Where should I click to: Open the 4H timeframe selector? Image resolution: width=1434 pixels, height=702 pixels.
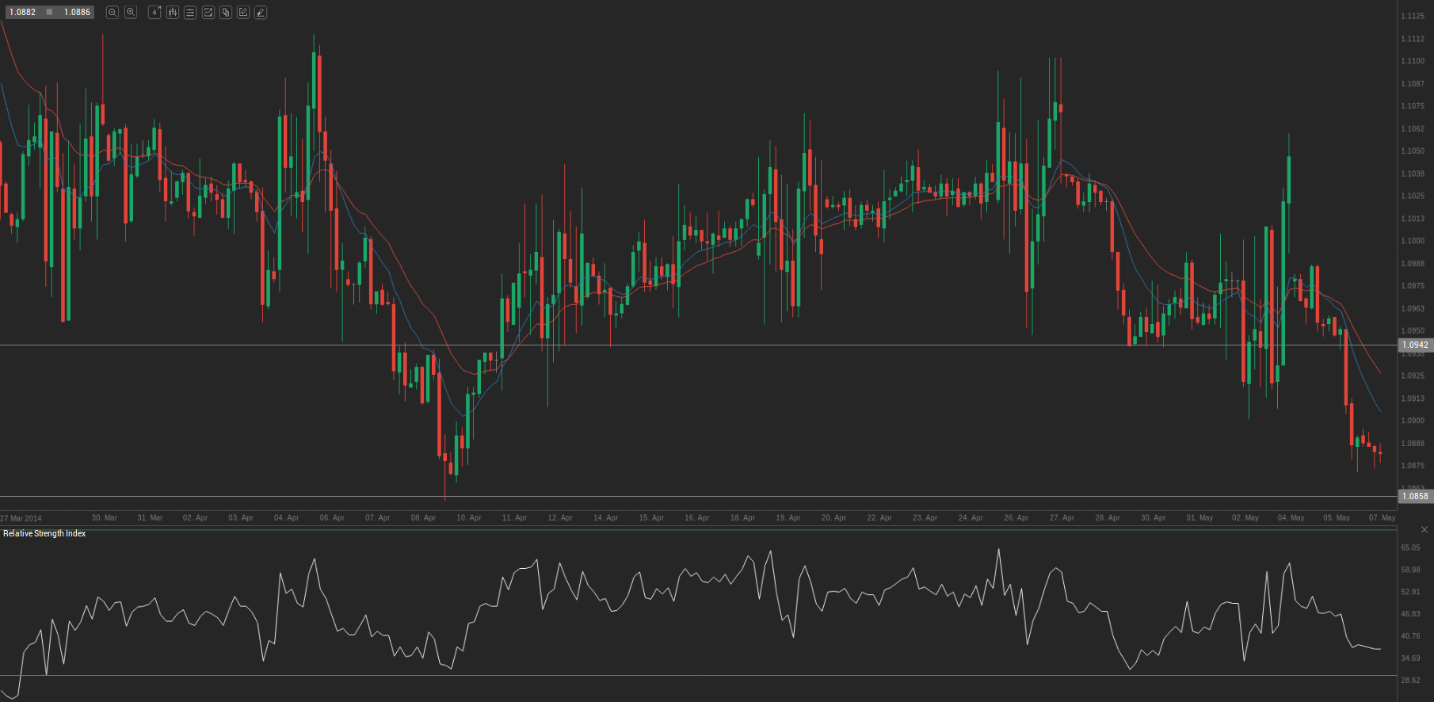154,12
